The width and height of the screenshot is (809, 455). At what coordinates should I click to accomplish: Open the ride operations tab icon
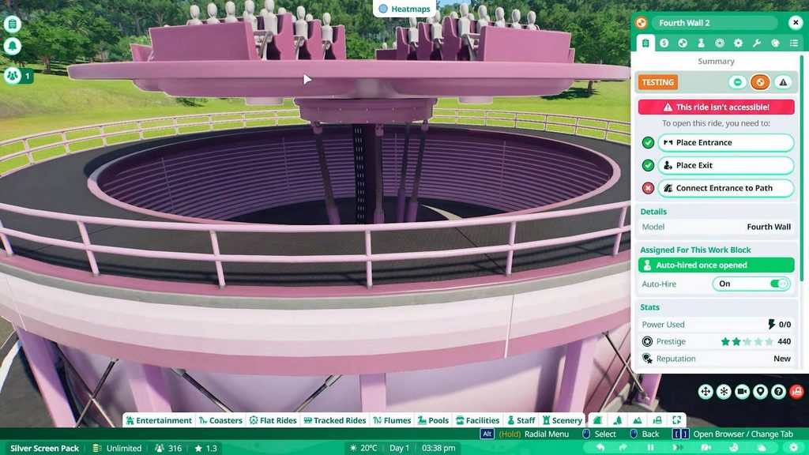pos(683,43)
